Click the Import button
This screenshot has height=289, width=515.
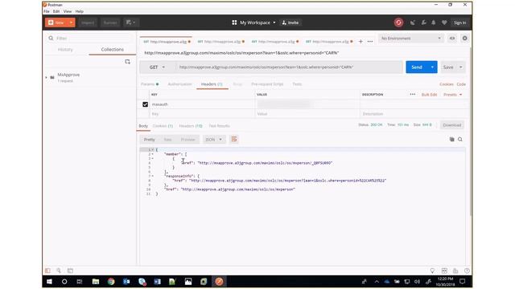pyautogui.click(x=88, y=22)
